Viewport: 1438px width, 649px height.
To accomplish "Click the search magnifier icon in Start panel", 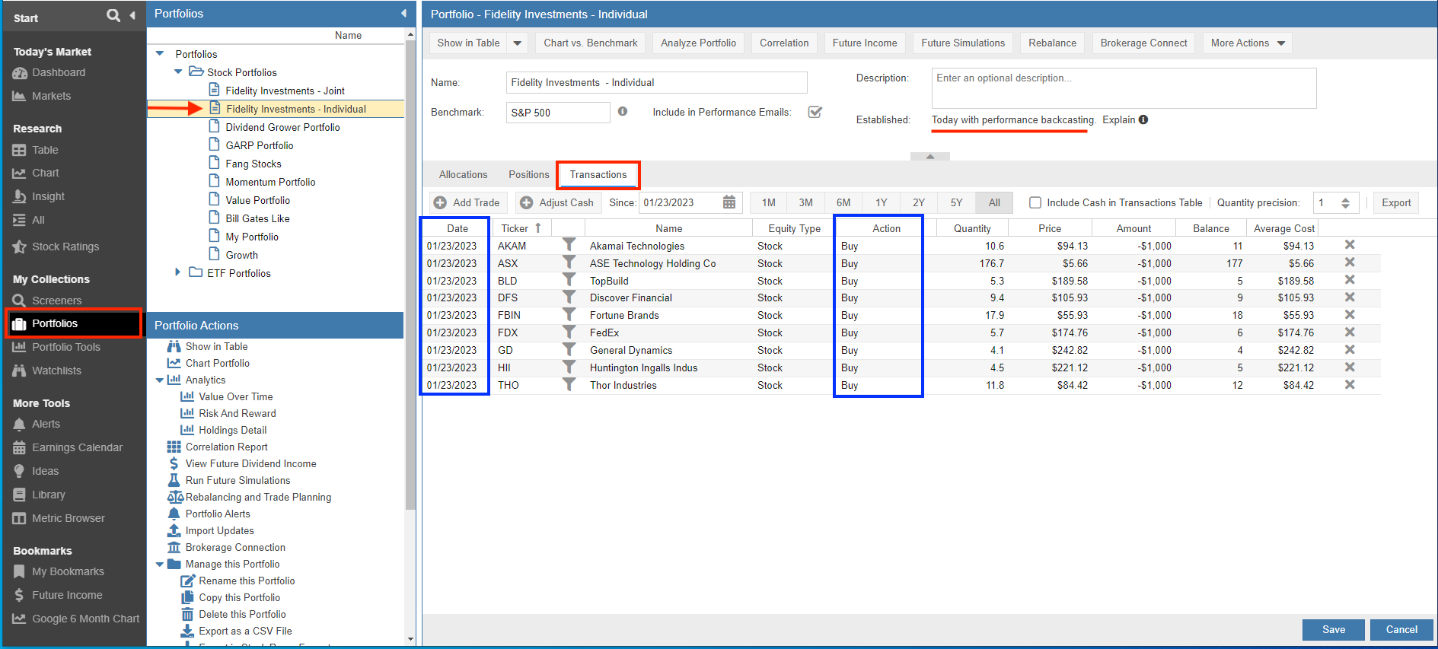I will (113, 15).
